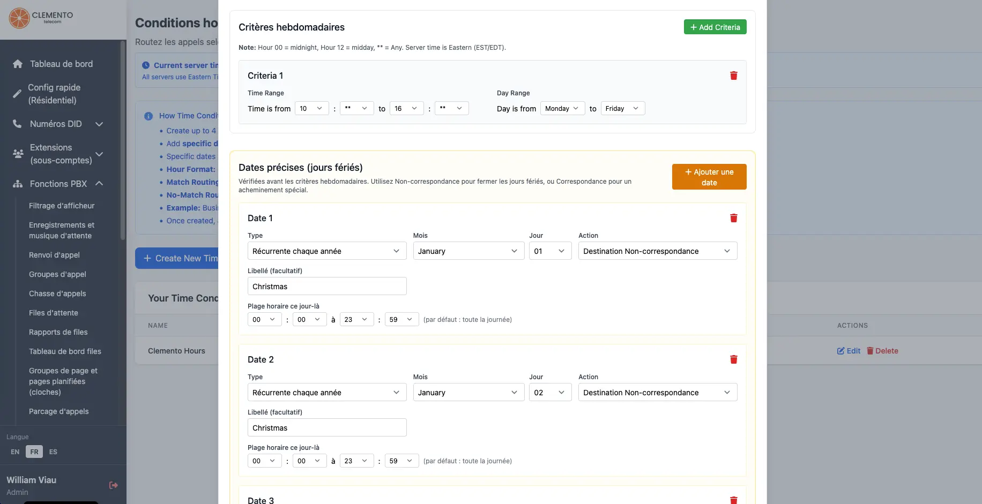The height and width of the screenshot is (504, 982).
Task: Expand the Extensions (sous-comptes) chevron
Action: (99, 154)
